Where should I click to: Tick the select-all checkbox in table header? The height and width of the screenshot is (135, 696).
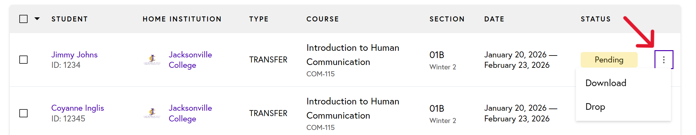[23, 19]
